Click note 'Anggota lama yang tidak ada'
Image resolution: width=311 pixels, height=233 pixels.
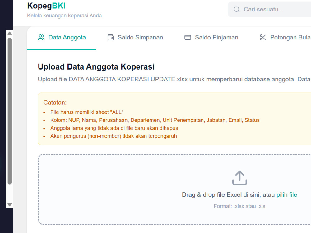(114, 128)
